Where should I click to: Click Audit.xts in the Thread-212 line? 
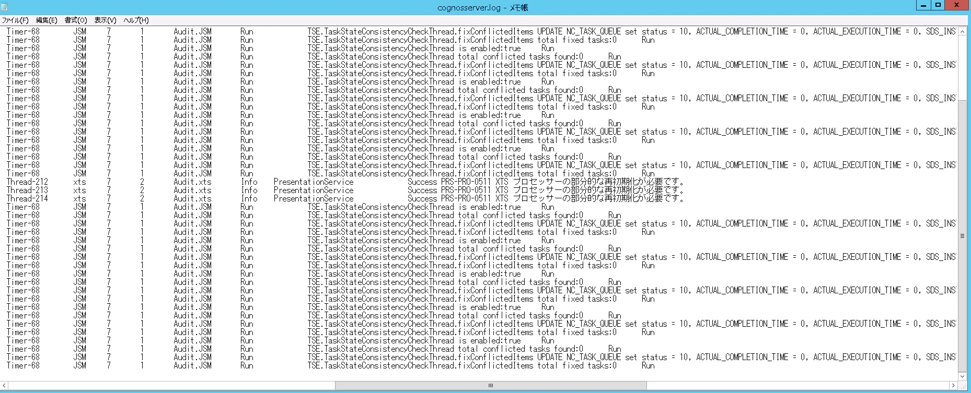192,182
